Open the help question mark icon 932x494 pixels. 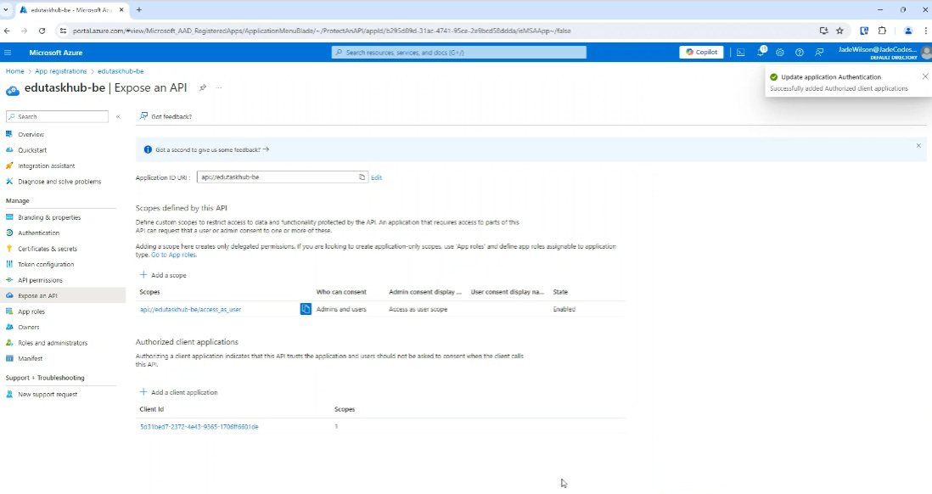pyautogui.click(x=800, y=53)
